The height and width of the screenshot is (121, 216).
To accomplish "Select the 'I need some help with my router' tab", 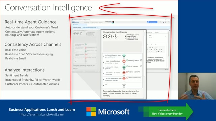I will pos(89,28).
